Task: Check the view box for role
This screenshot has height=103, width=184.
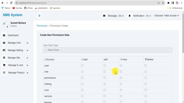Action: (x=121, y=72)
